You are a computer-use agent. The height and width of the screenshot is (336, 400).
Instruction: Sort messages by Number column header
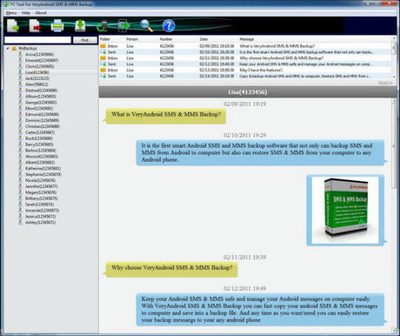166,39
